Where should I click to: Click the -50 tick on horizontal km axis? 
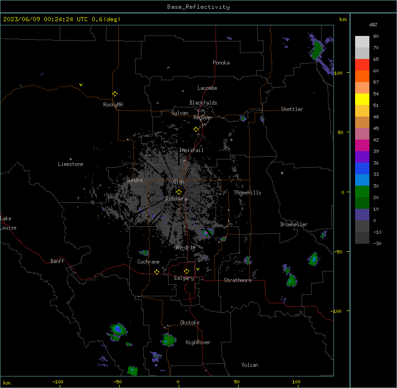(x=117, y=382)
